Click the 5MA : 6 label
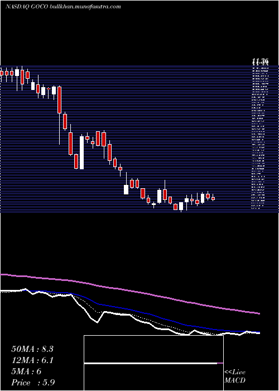This screenshot has width=279, height=391. [26, 371]
